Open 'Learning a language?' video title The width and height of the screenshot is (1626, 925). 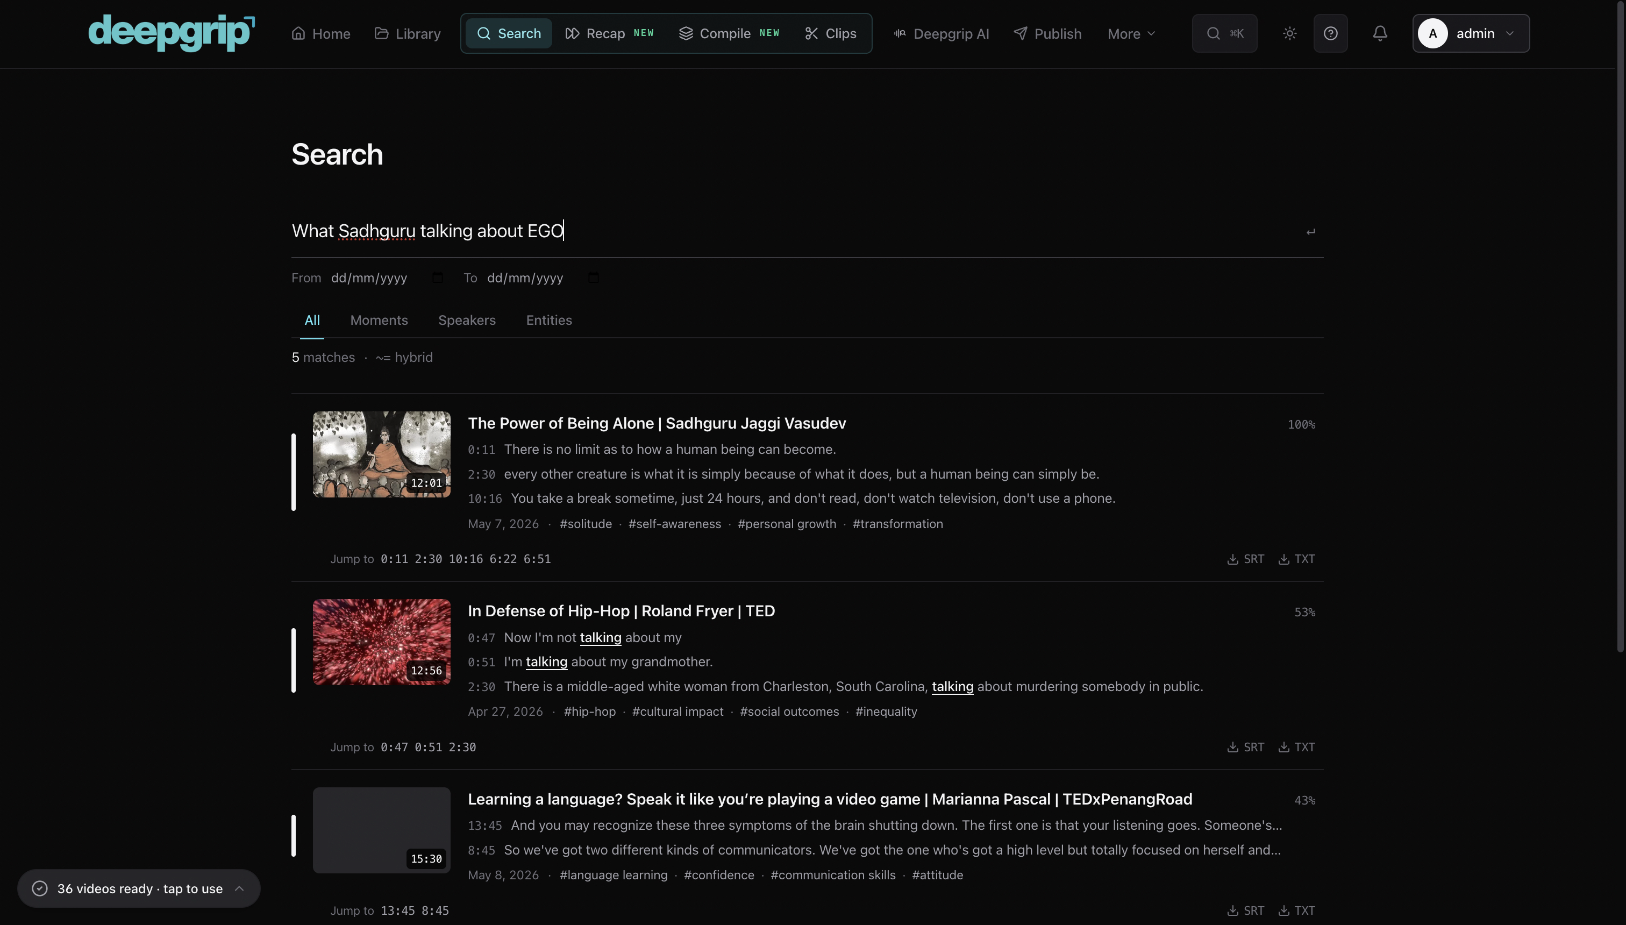[830, 799]
